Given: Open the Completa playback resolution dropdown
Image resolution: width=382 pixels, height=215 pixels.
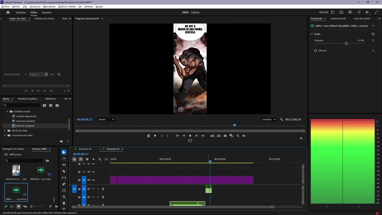Looking at the screenshot, I should pos(269,119).
